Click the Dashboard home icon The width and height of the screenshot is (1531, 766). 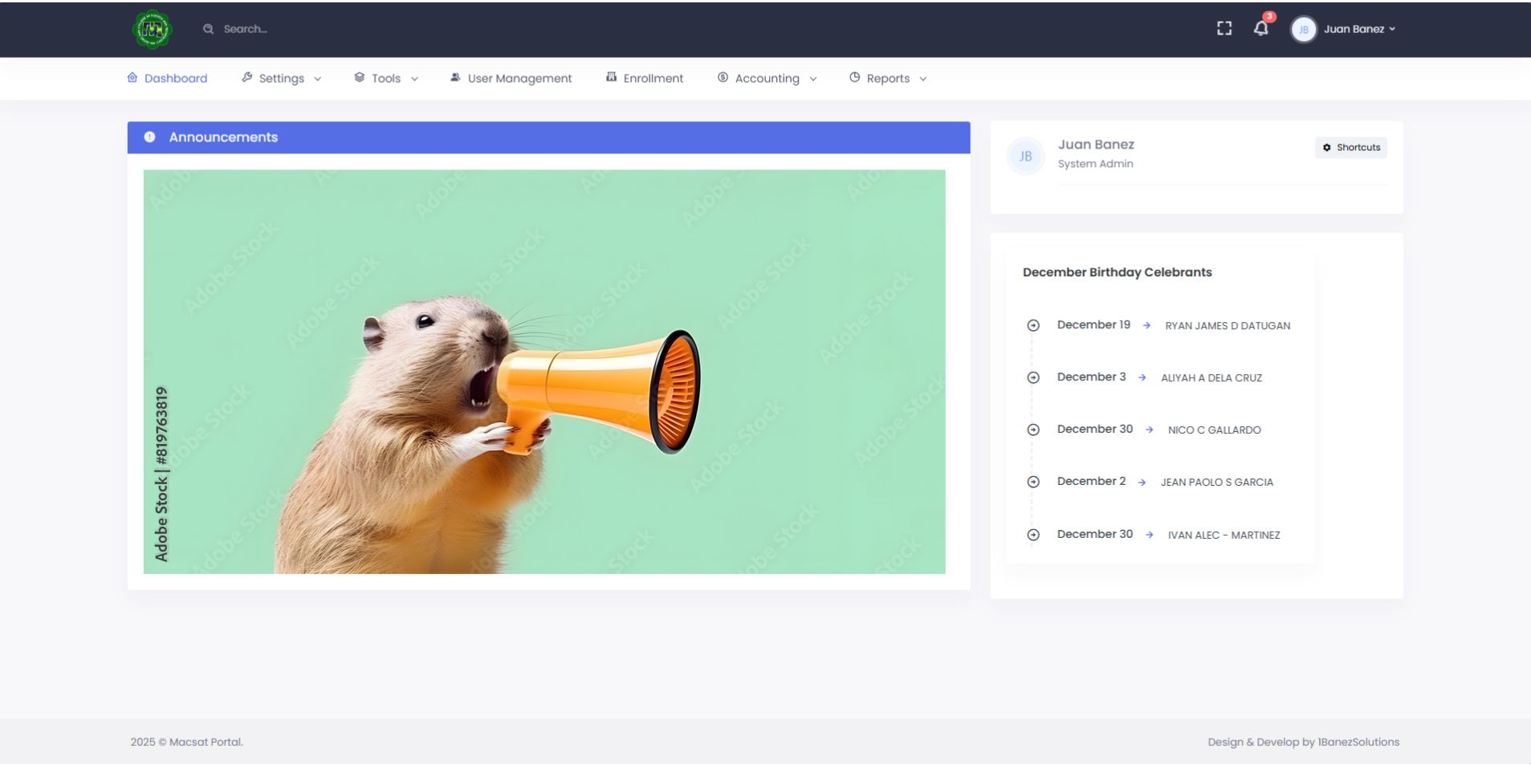132,78
